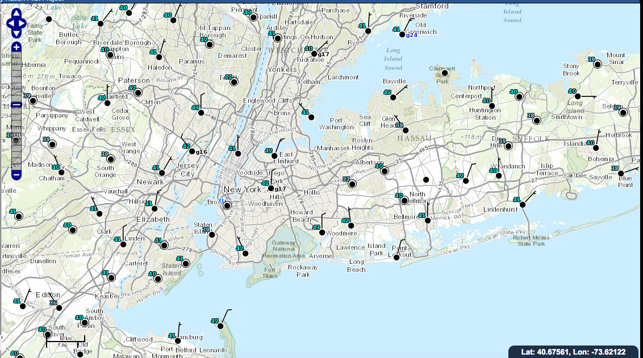Pan the map east with right arrow
Screen dimensions: 643x358
[x=23, y=23]
